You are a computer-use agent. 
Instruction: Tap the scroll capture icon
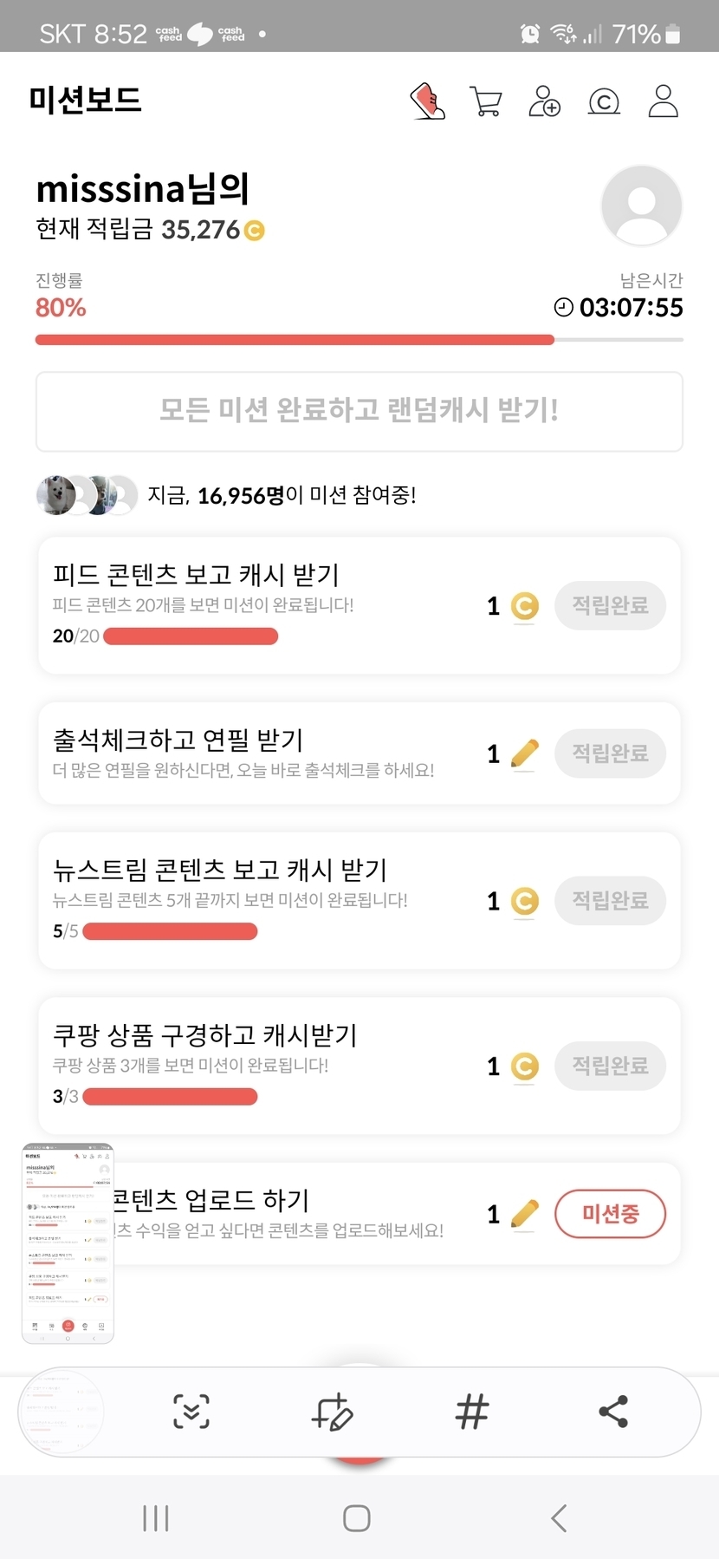coord(191,1412)
